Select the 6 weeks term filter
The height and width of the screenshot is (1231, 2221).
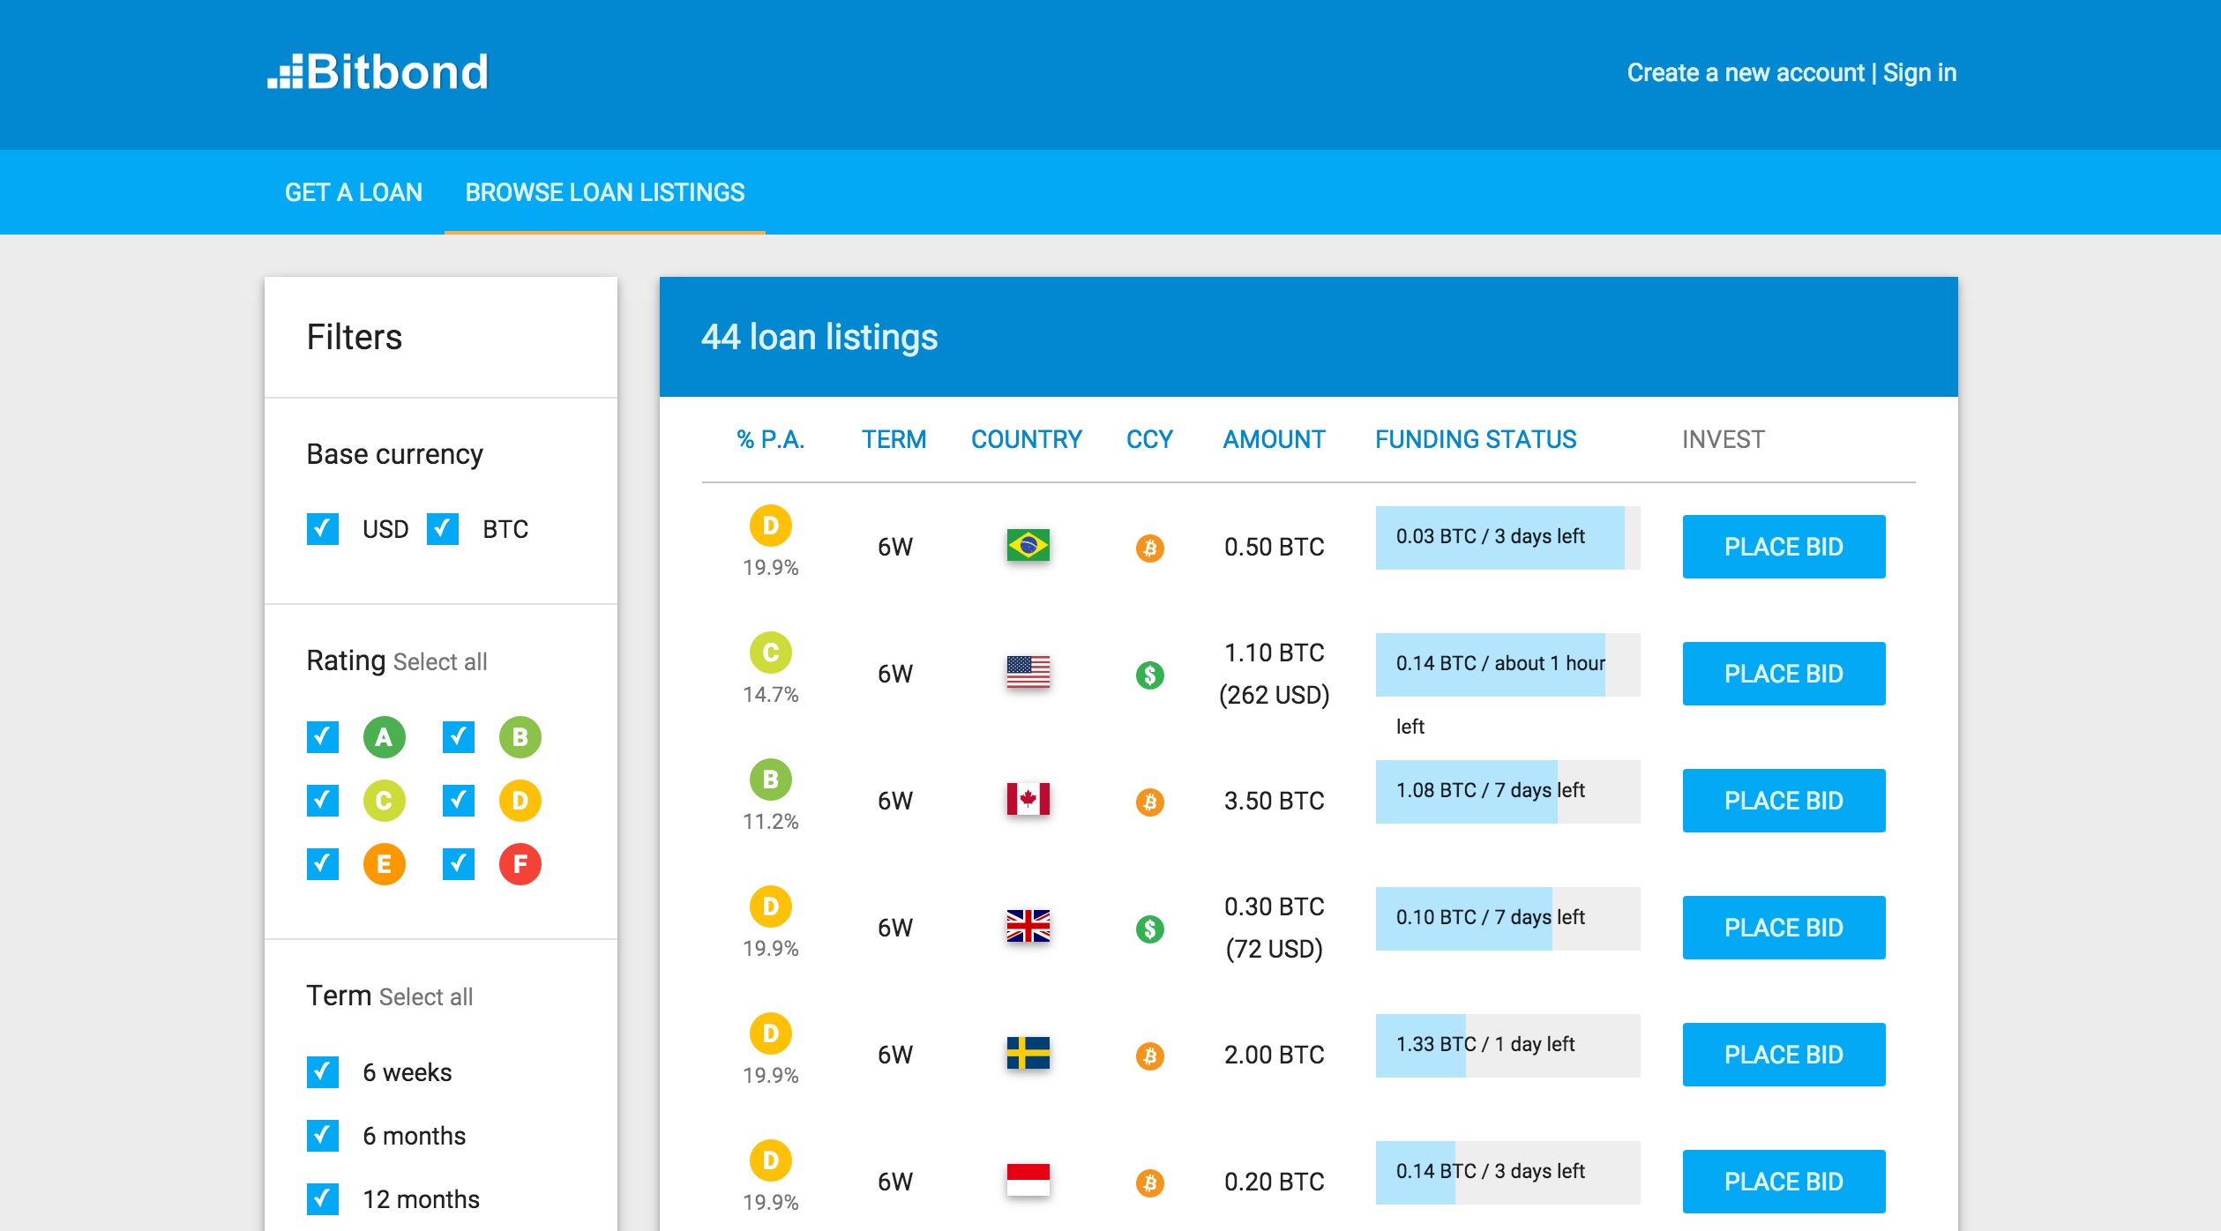(x=323, y=1071)
